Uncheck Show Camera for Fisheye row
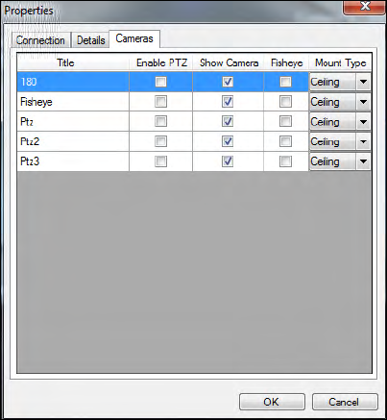 228,102
